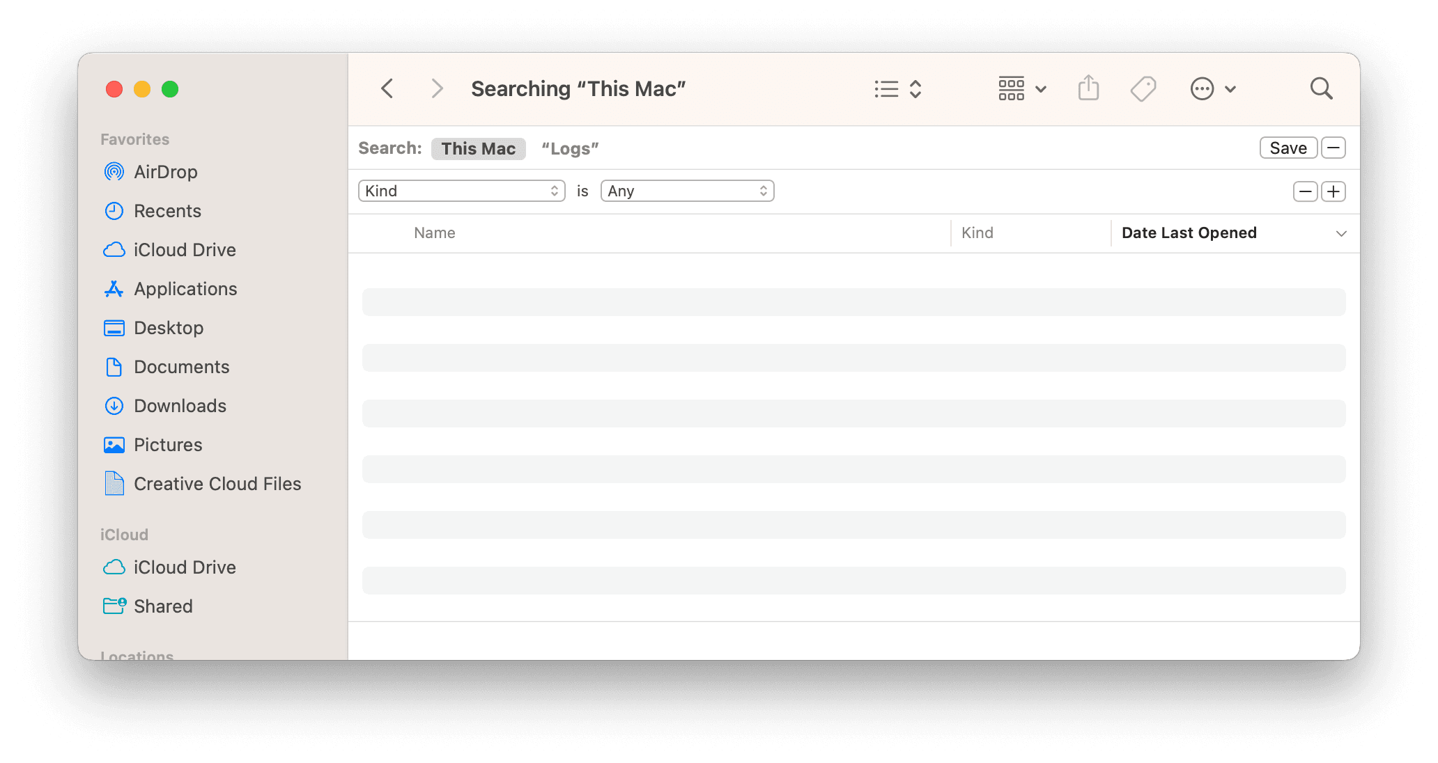Open the Kind criteria dropdown
This screenshot has height=763, width=1438.
[461, 190]
